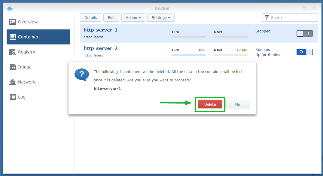This screenshot has height=176, width=323.
Task: Click the Edit button
Action: click(111, 17)
